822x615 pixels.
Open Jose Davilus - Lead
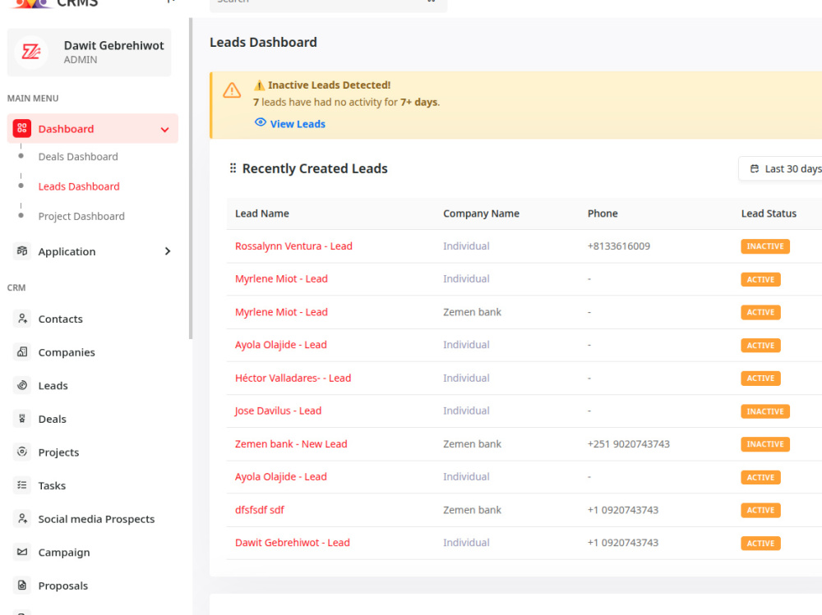[278, 411]
